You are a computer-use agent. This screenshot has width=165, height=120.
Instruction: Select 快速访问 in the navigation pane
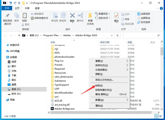point(13,45)
